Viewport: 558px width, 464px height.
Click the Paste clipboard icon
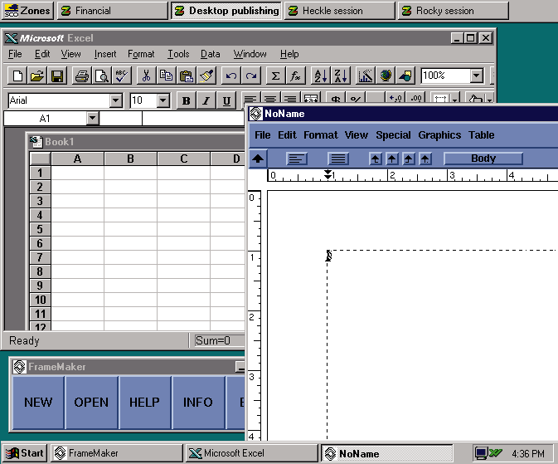click(186, 76)
